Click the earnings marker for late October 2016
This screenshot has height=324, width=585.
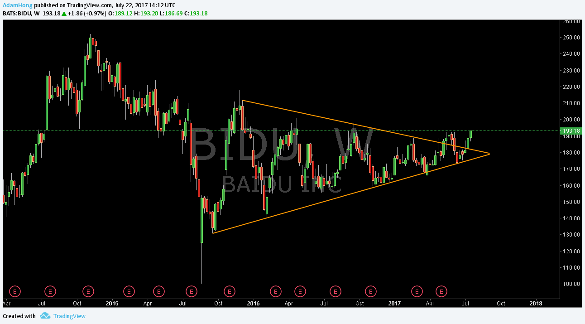click(371, 290)
